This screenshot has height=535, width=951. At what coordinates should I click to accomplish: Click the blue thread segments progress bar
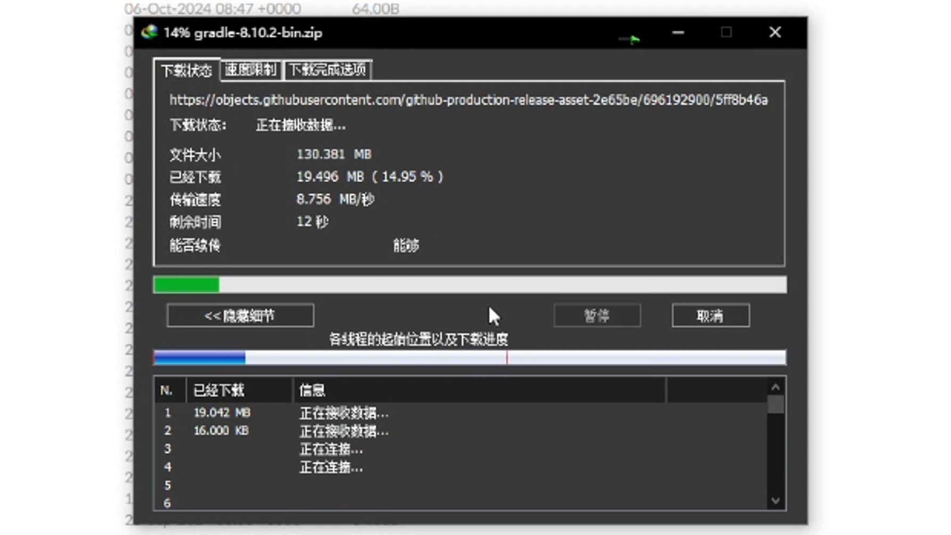469,358
